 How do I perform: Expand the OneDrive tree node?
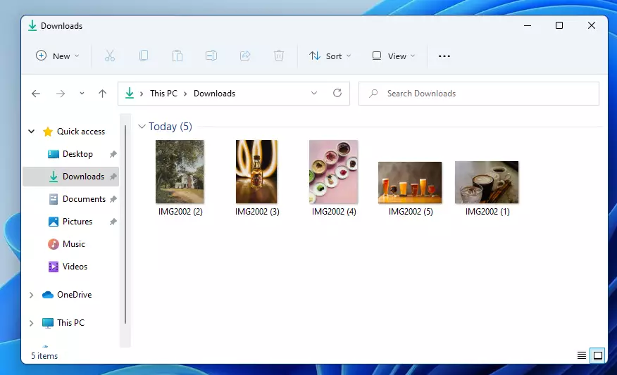32,295
